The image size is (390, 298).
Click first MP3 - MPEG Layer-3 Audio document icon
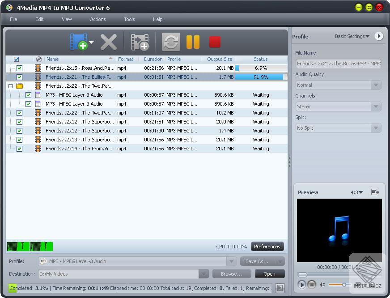pyautogui.click(x=38, y=95)
